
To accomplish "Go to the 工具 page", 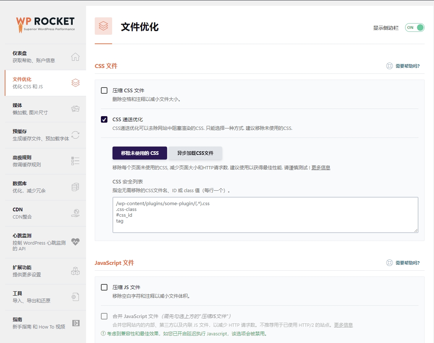I will point(46,297).
